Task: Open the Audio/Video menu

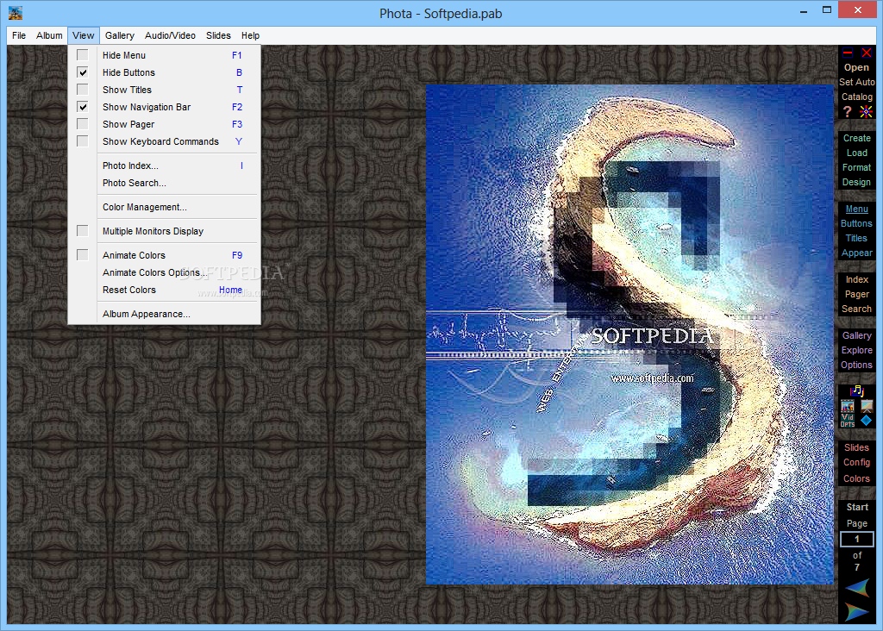Action: (x=170, y=35)
